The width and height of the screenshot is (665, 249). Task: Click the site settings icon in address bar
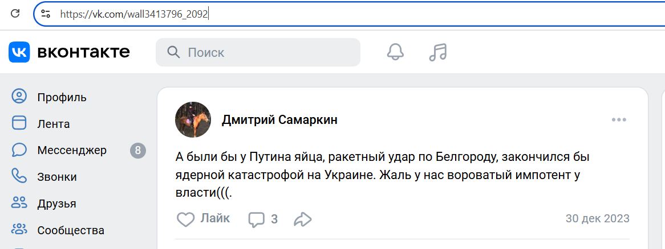pyautogui.click(x=46, y=14)
